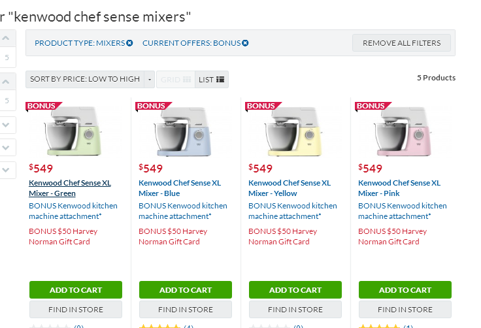Open the yellow Kenwood mixer image
Viewport: 481px width, 328px height.
295,131
